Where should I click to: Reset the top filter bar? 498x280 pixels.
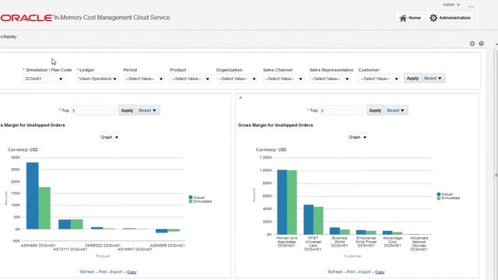[433, 79]
